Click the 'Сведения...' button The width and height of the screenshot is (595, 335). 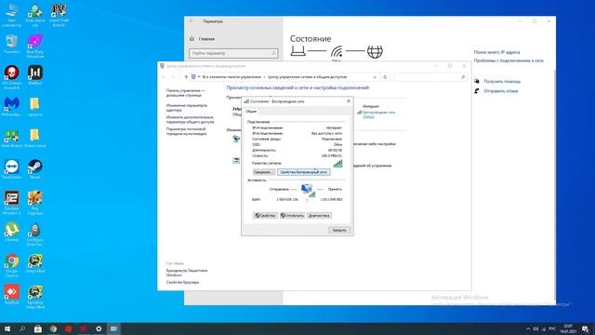click(263, 172)
